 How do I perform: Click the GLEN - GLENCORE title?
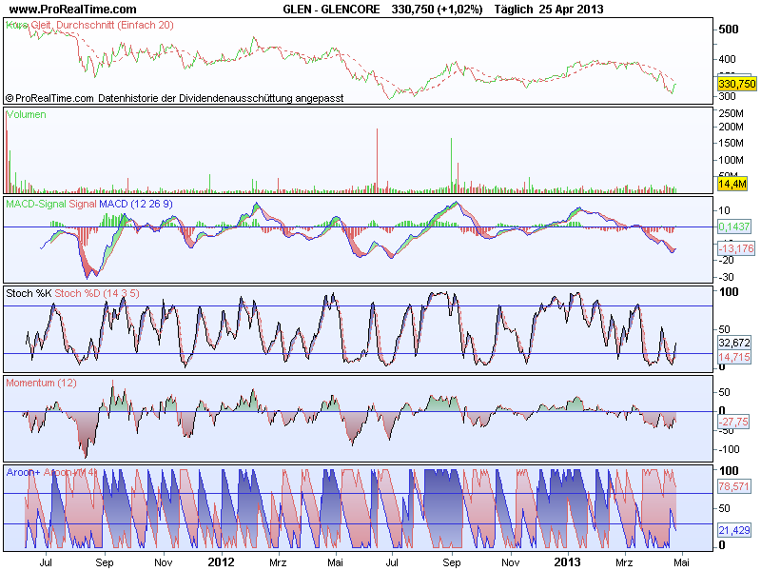[331, 9]
